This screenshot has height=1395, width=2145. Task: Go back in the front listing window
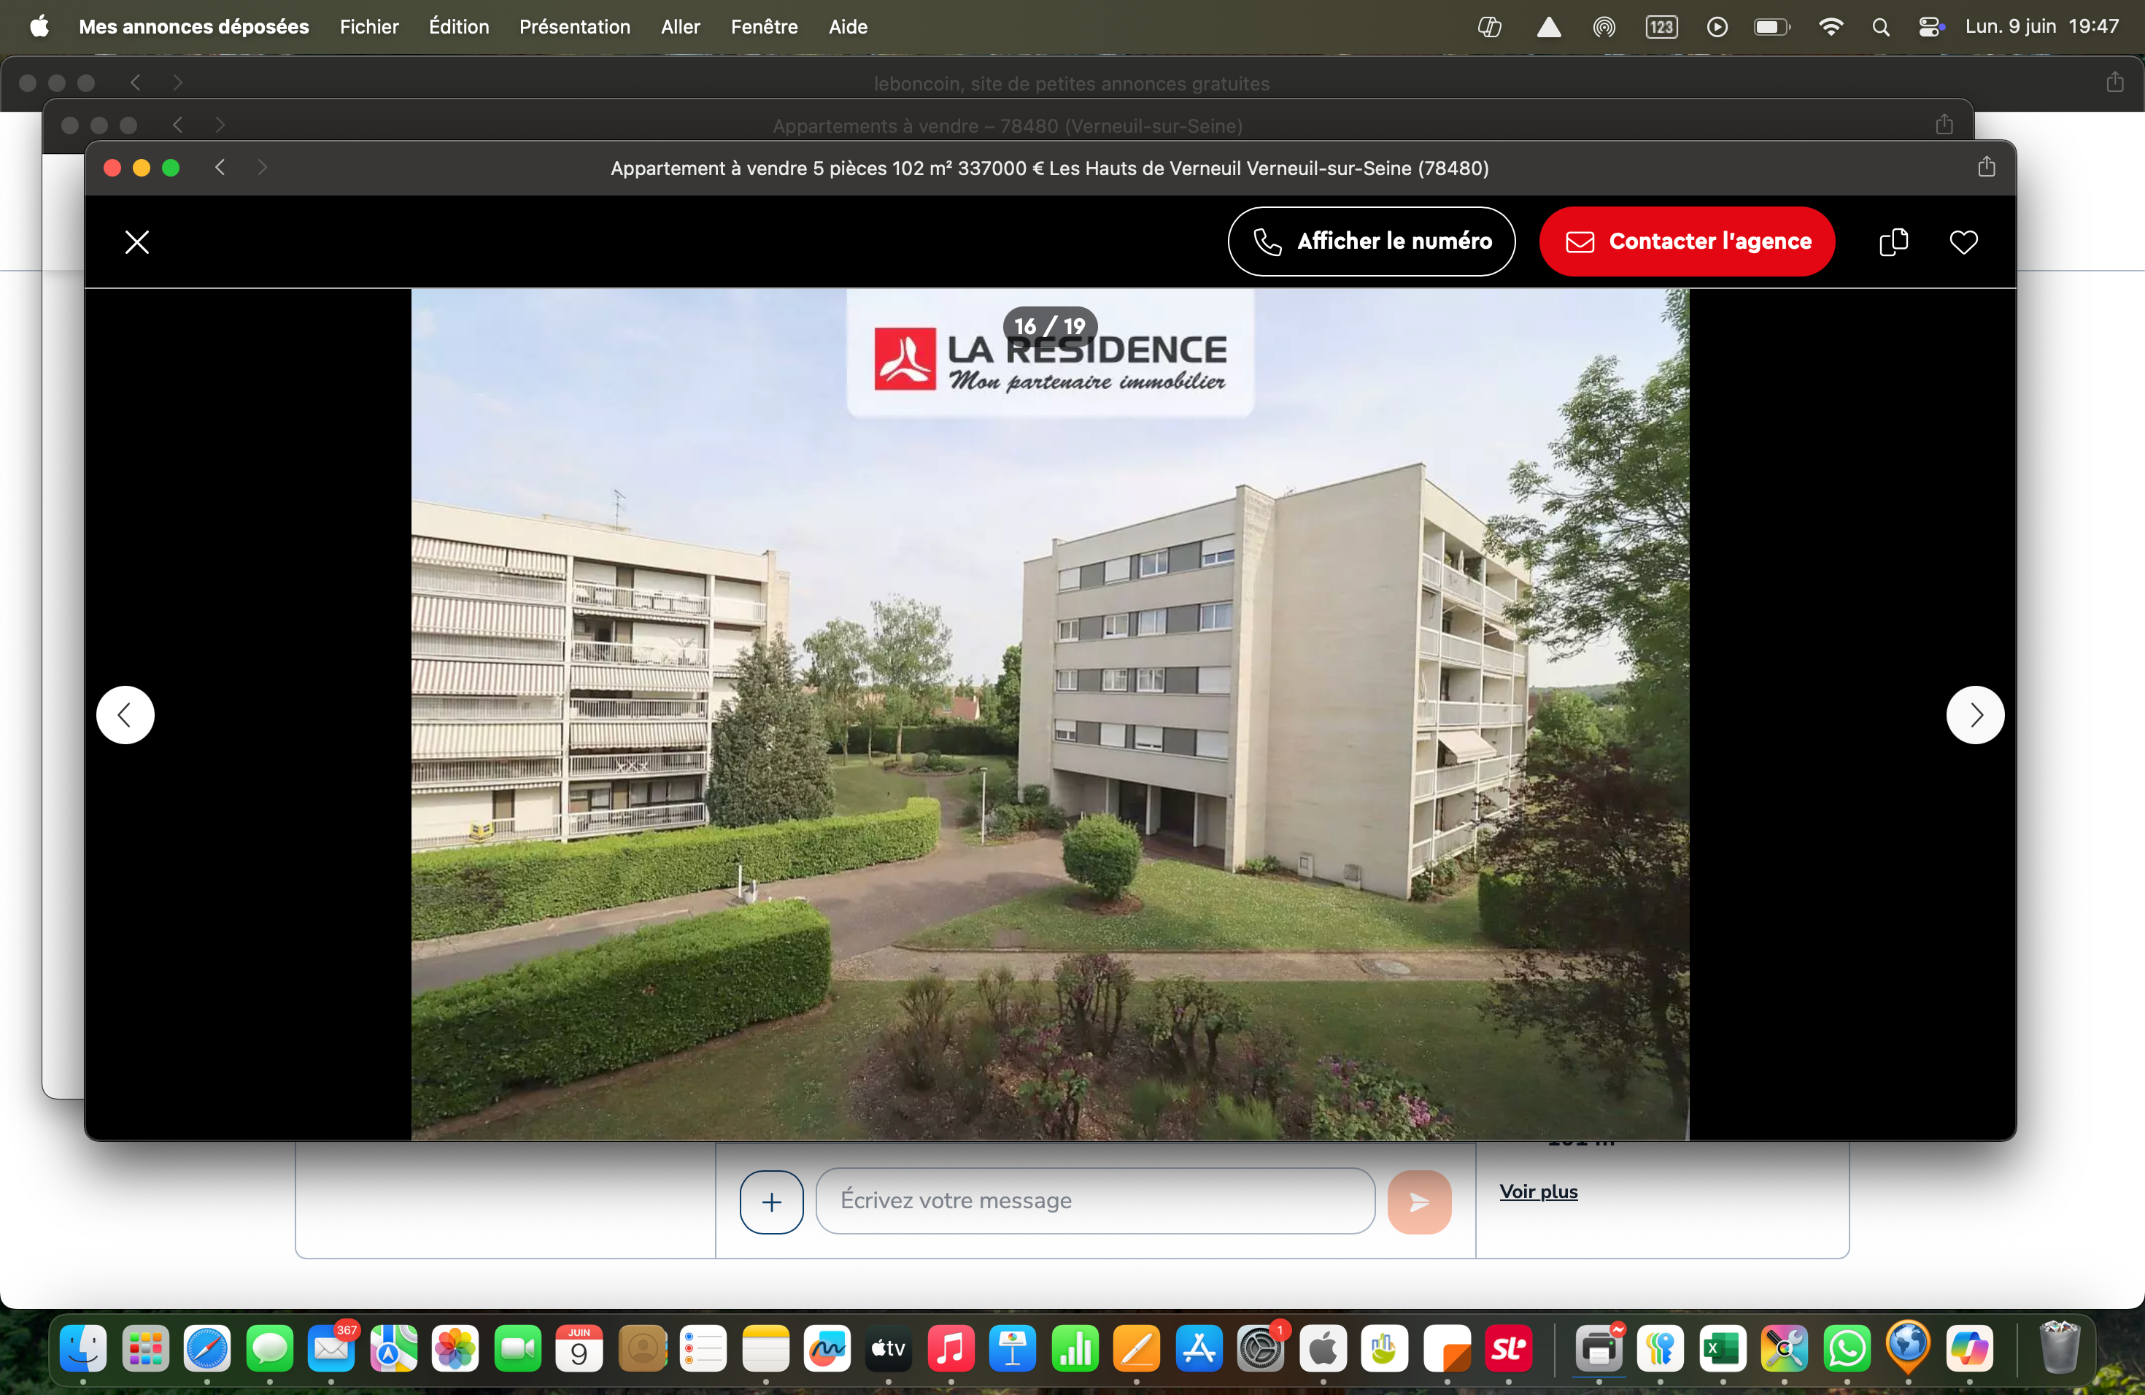coord(219,168)
